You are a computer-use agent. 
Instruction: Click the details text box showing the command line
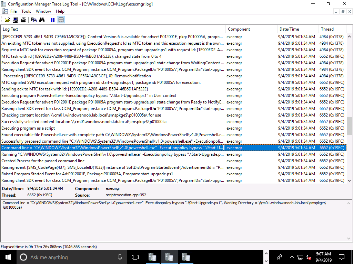174,220
